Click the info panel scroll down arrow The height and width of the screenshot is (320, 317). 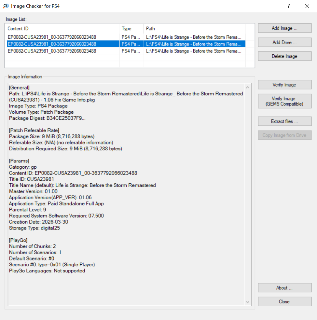click(248, 302)
